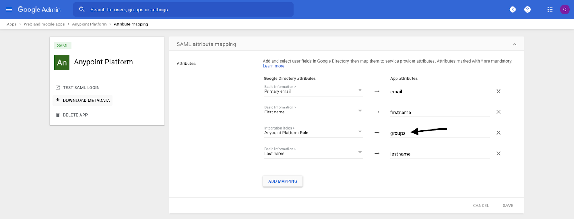The image size is (574, 219).
Task: Click TEST SAML LOGIN
Action: 81,88
